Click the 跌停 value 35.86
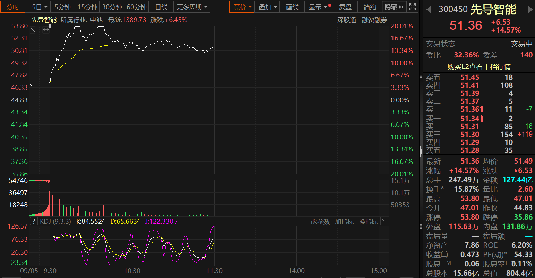The height and width of the screenshot is (278, 535). coord(523,217)
